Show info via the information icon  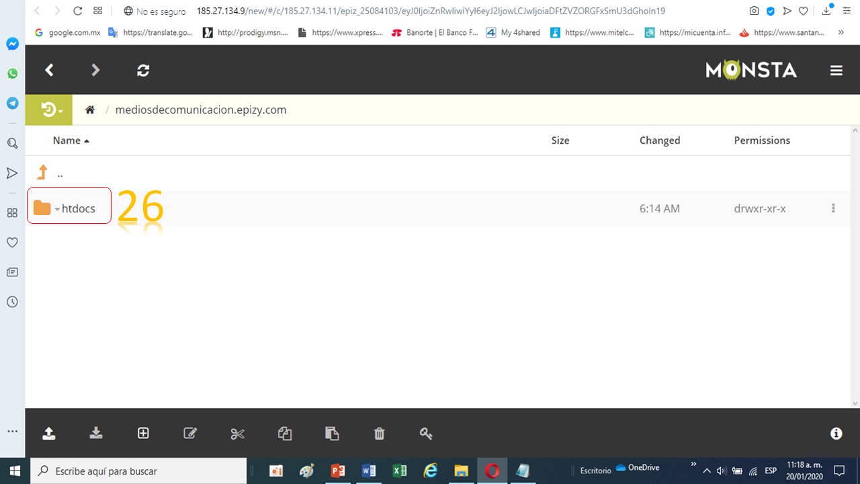pyautogui.click(x=836, y=434)
